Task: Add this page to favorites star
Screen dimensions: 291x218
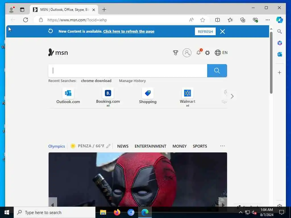Action: coord(202,20)
